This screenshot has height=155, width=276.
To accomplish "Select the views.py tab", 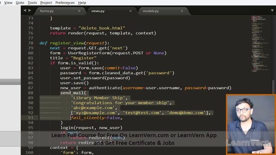I will (98, 11).
